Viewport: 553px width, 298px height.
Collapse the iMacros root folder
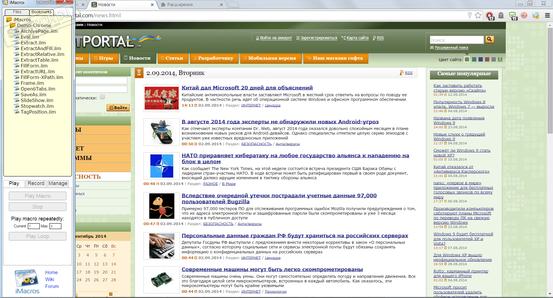pyautogui.click(x=9, y=20)
